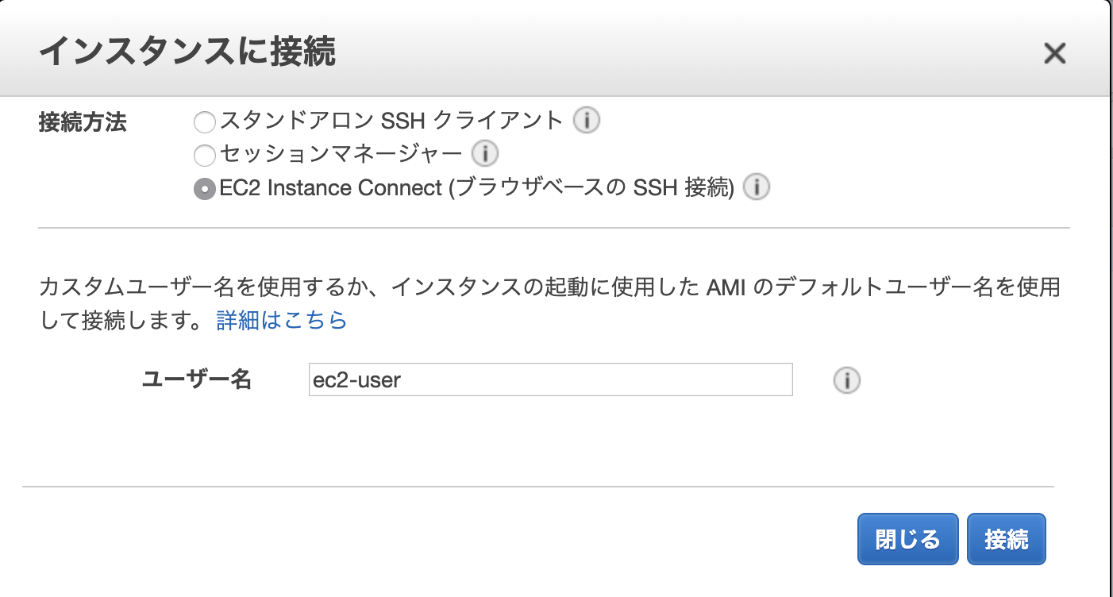View the info icon beside the ユーザー名 field
1113x597 pixels.
[x=846, y=380]
